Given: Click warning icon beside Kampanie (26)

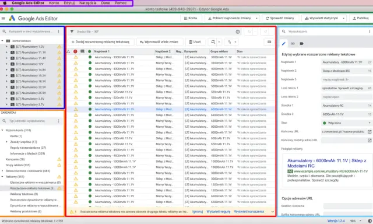Looking at the screenshot, I should tap(59, 159).
